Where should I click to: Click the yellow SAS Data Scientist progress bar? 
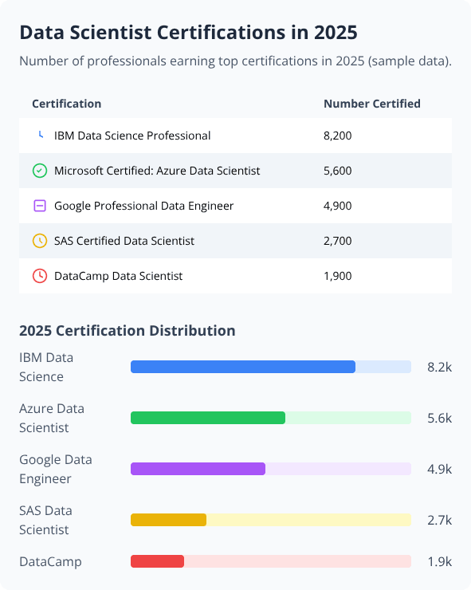pos(271,520)
